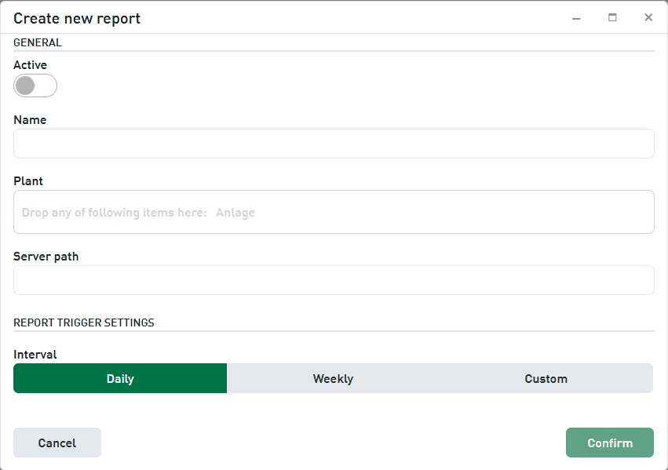This screenshot has height=470, width=668.
Task: Click the GENERAL section header
Action: (x=38, y=43)
